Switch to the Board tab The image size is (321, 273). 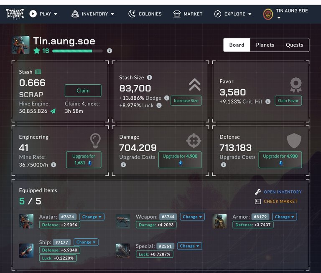(237, 45)
